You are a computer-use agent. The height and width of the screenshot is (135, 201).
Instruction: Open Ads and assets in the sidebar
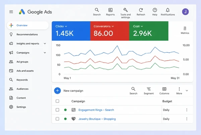click(25, 71)
